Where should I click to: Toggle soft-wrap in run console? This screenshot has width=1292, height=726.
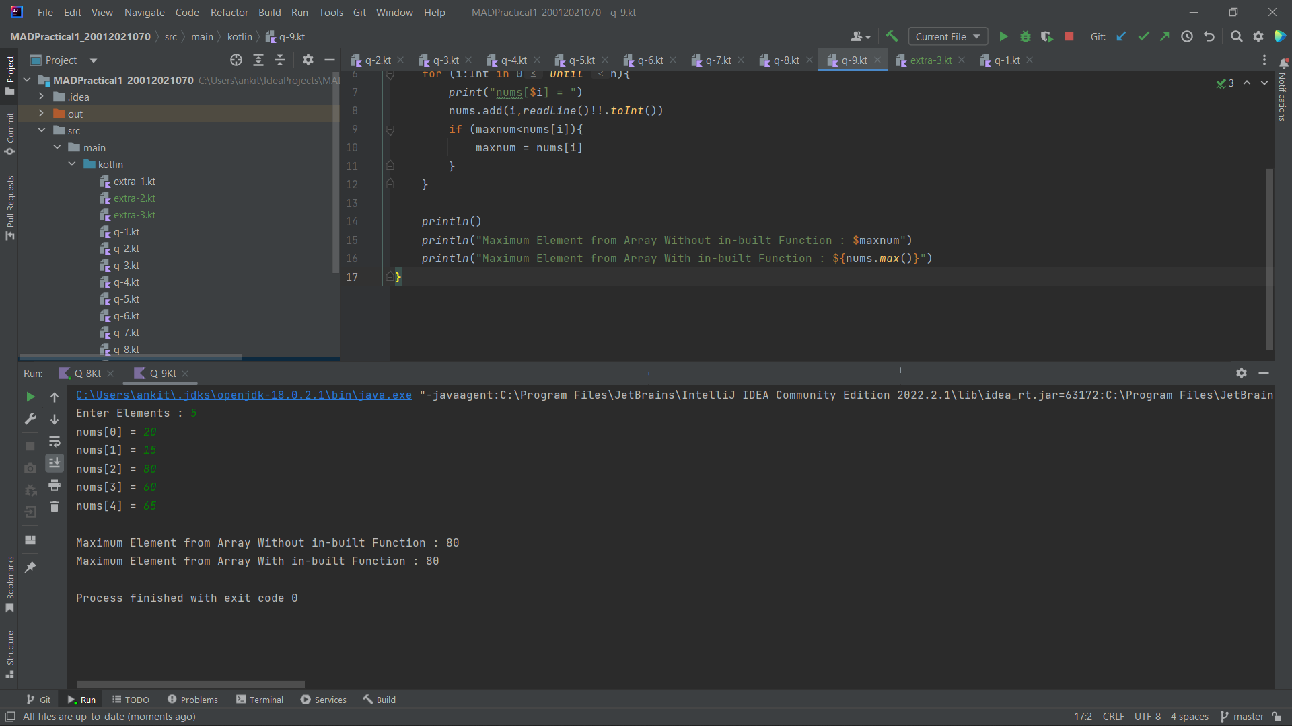55,442
